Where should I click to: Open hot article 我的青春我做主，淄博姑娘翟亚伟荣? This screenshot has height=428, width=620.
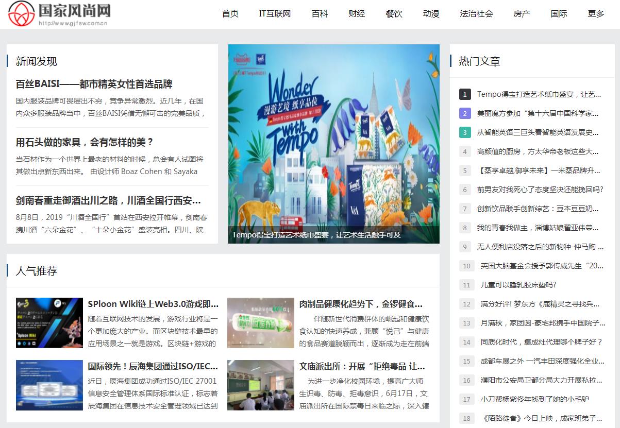538,228
